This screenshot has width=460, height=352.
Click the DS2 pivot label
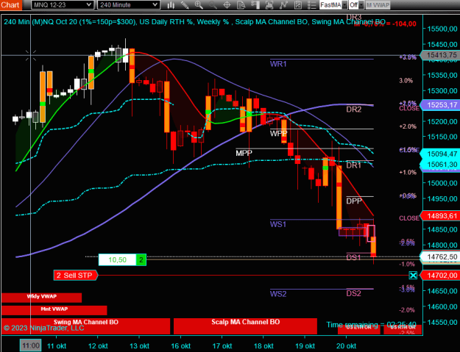(x=353, y=293)
